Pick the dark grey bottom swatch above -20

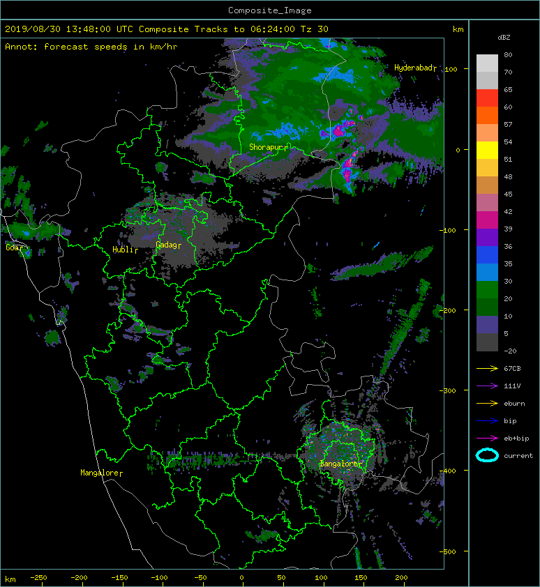(487, 342)
